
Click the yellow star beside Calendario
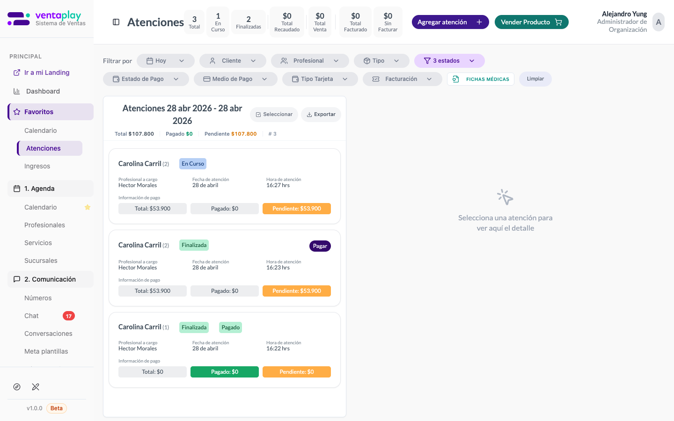88,207
